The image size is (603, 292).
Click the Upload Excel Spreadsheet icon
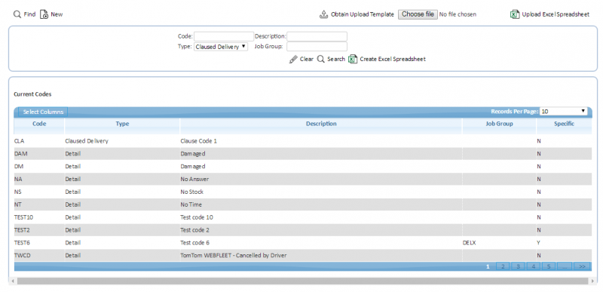(515, 14)
